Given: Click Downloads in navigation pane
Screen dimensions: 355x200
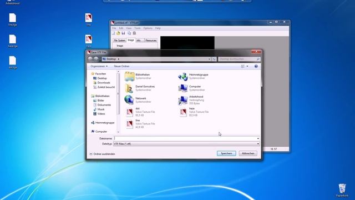Looking at the screenshot, I should 102,83.
